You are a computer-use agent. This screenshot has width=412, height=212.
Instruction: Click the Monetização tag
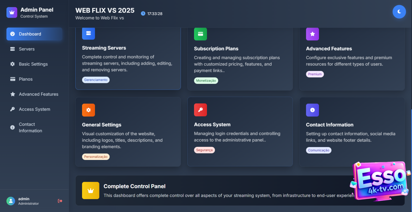pyautogui.click(x=206, y=81)
